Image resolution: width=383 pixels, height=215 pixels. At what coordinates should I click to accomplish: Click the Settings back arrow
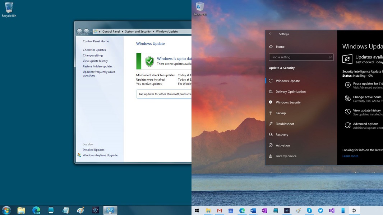tap(271, 34)
